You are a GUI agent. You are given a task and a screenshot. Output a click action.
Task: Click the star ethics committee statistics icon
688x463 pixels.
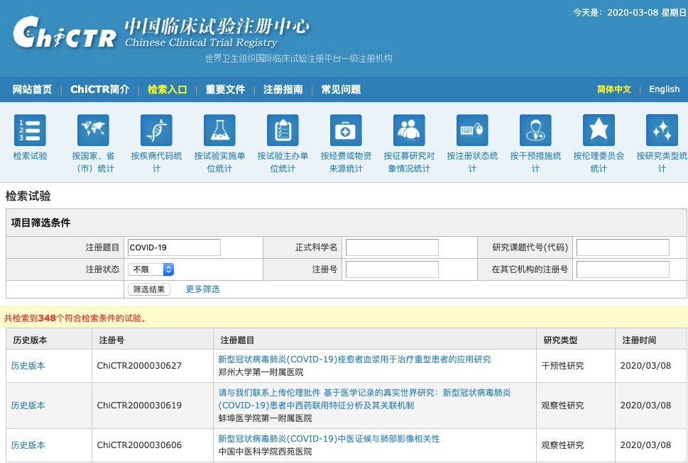click(x=599, y=130)
